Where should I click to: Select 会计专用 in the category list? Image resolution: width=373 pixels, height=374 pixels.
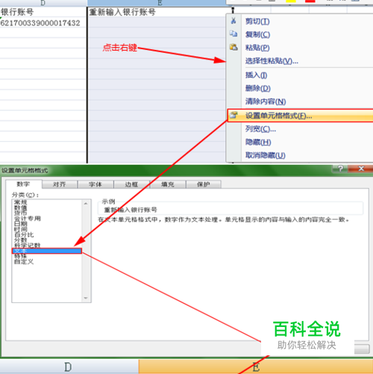click(x=28, y=219)
